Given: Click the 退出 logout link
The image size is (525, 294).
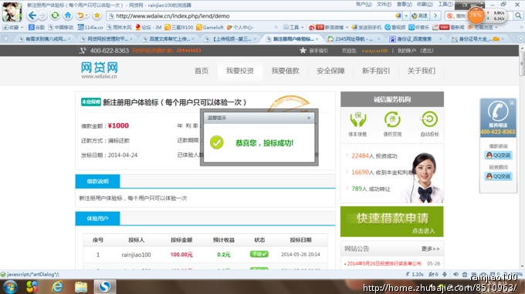Looking at the screenshot, I should (x=427, y=51).
